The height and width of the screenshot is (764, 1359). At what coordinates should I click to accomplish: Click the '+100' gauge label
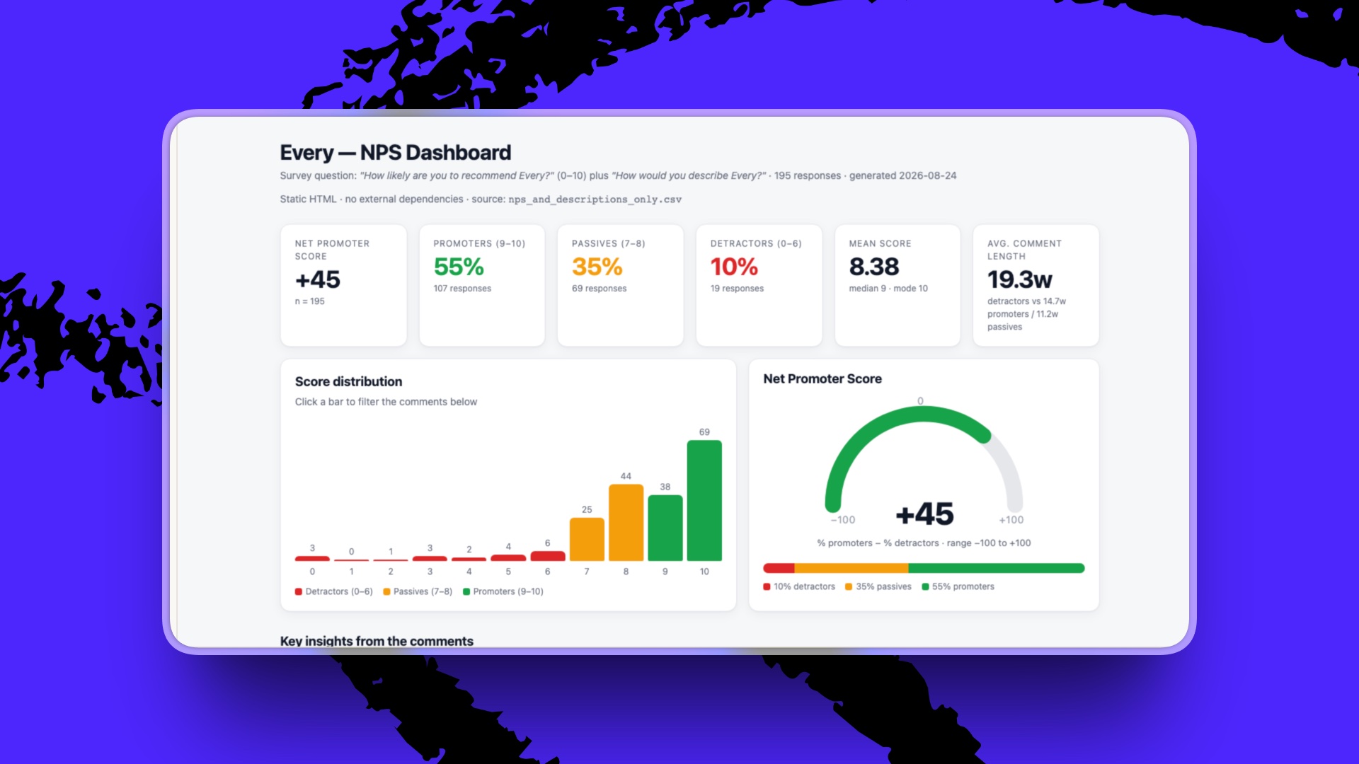click(1011, 520)
